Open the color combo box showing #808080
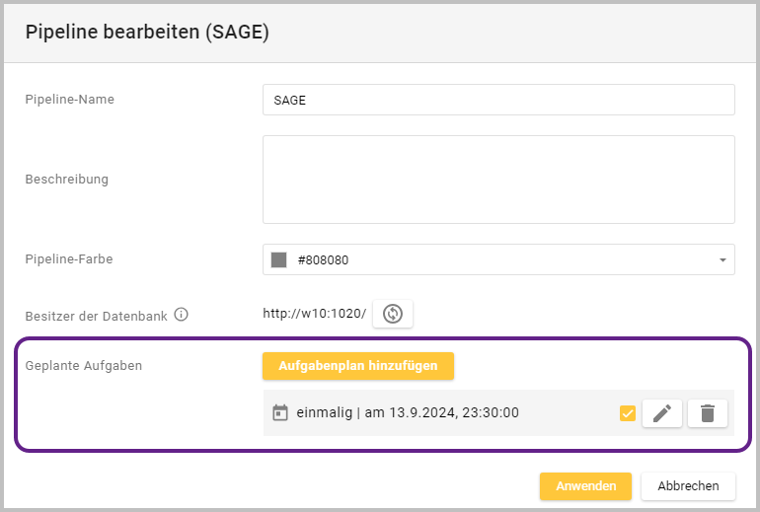Image resolution: width=760 pixels, height=512 pixels. [x=498, y=260]
